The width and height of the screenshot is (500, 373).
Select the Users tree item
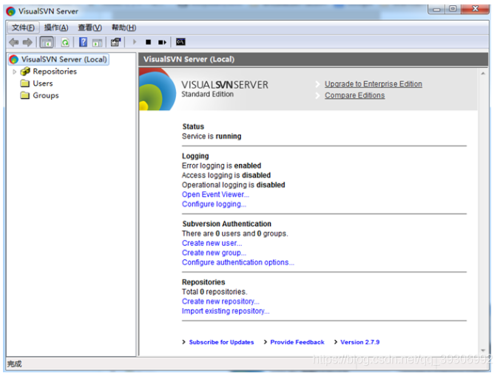coord(43,83)
